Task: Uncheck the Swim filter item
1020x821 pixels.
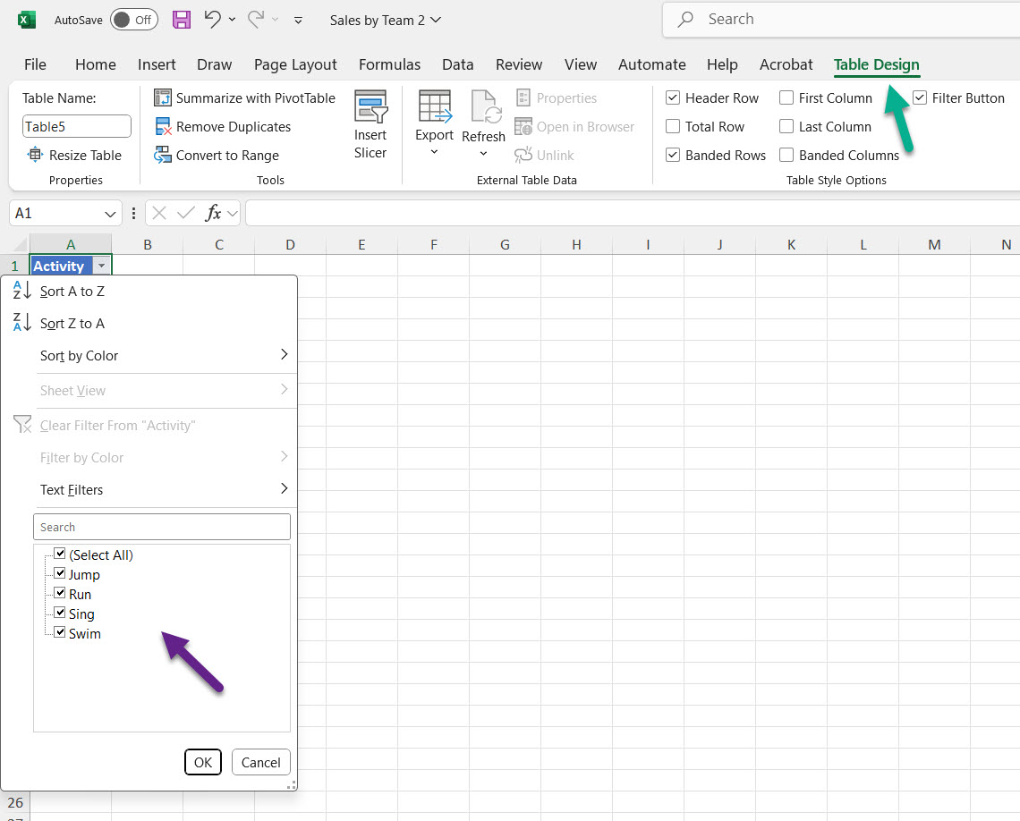Action: tap(60, 633)
